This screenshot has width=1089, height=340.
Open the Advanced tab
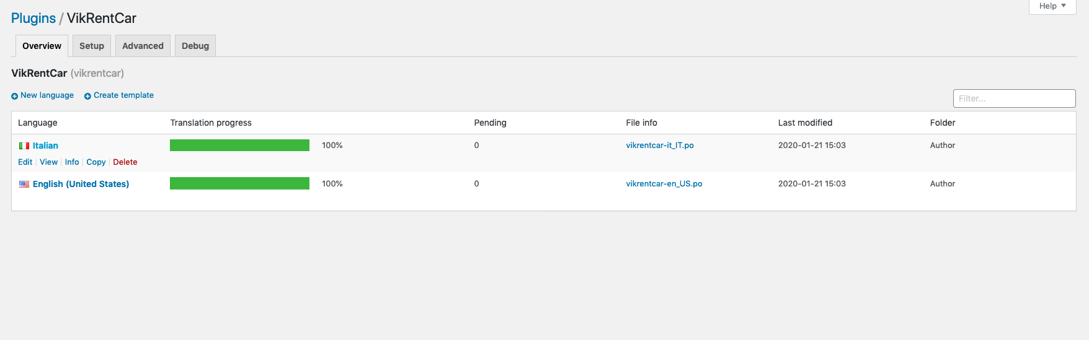[x=143, y=46]
